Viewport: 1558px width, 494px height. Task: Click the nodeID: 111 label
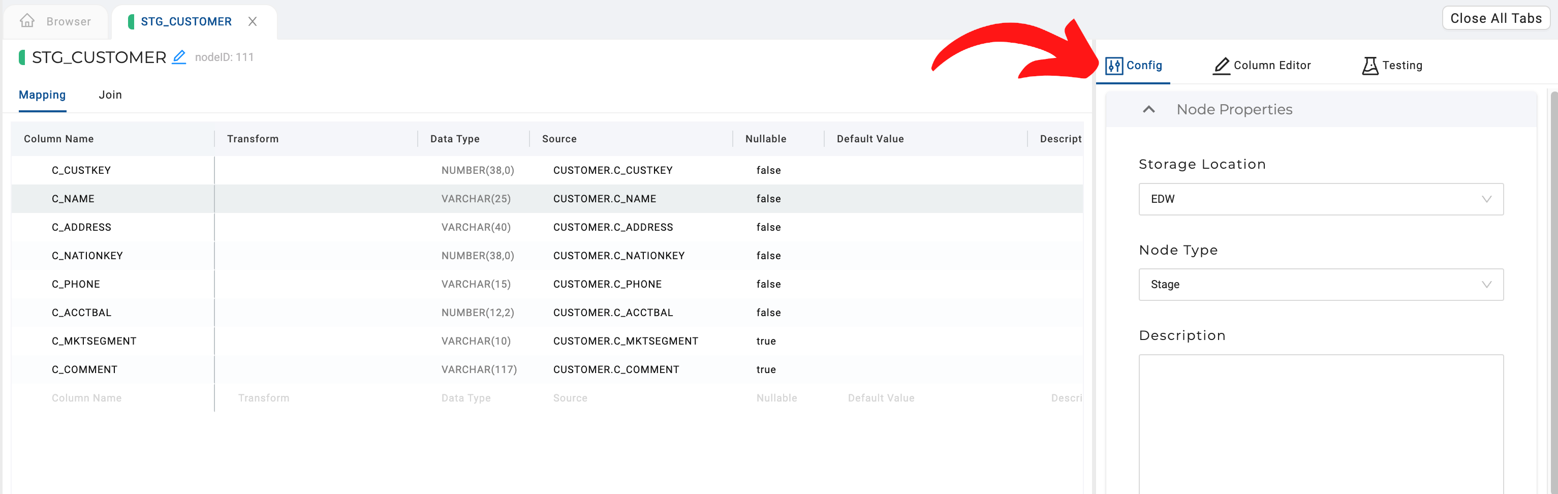point(225,57)
